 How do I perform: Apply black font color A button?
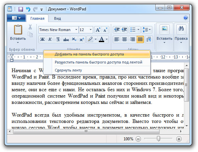point(102,39)
